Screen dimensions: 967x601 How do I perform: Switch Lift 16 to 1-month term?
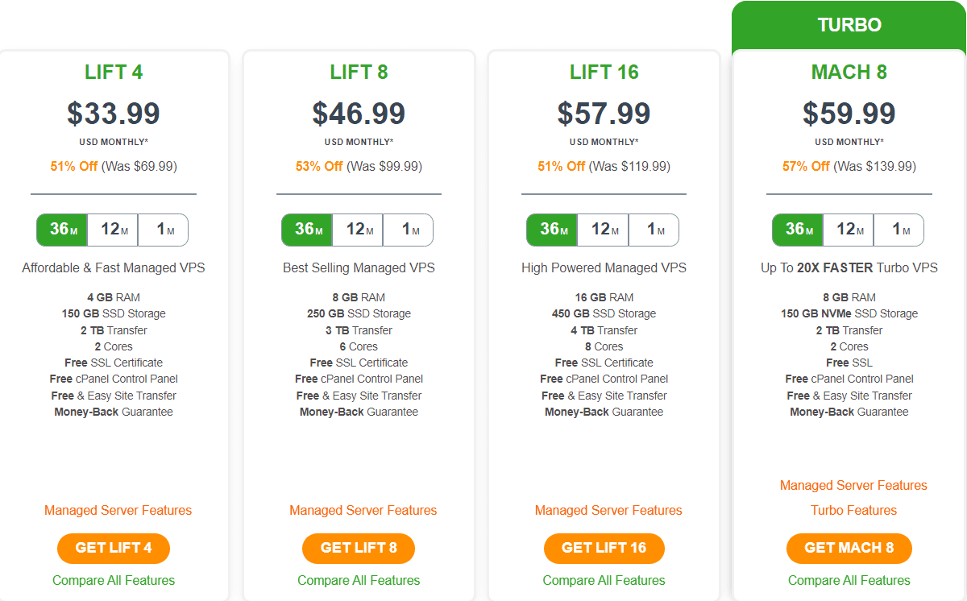pos(654,230)
